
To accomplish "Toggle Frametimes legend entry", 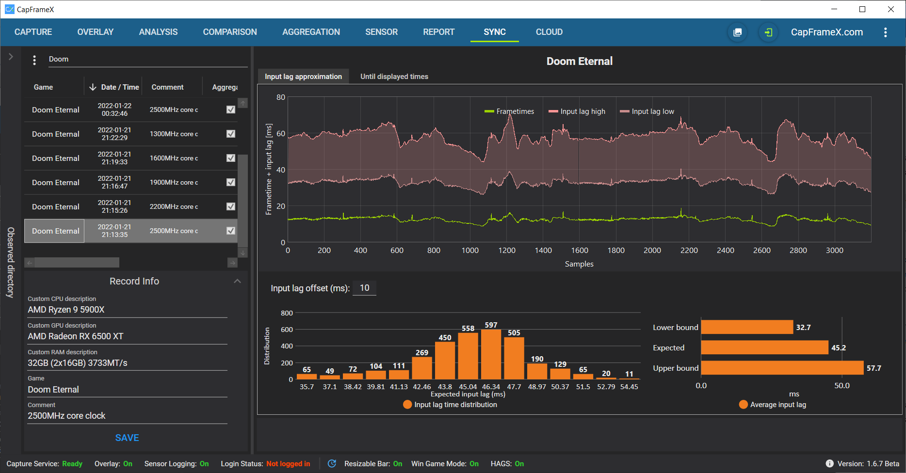I will tap(509, 111).
